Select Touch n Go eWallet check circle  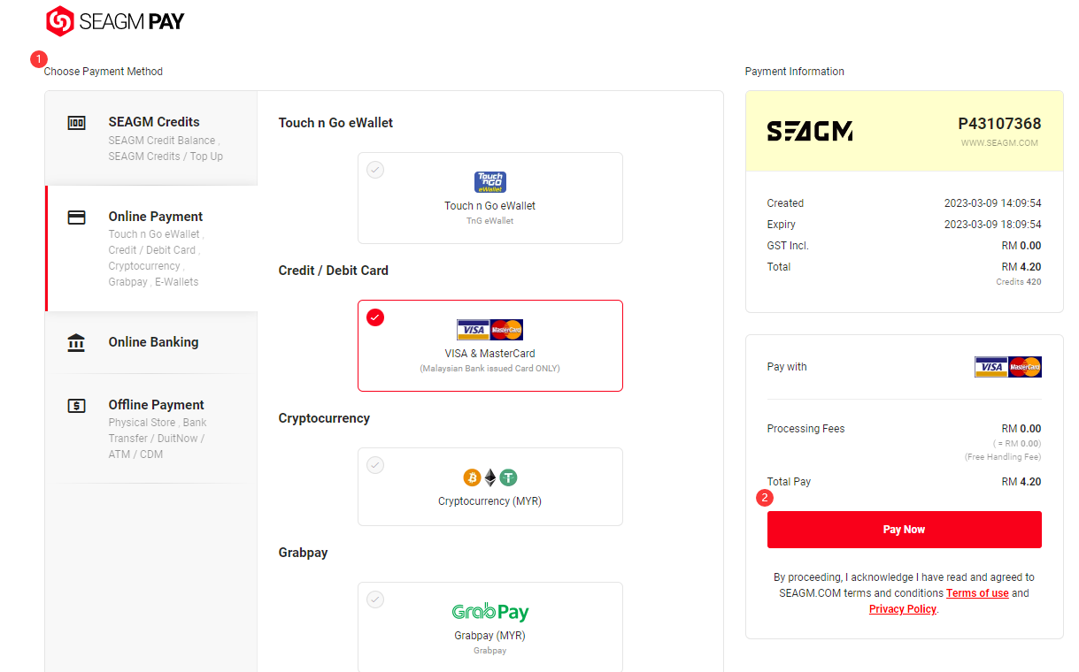375,170
